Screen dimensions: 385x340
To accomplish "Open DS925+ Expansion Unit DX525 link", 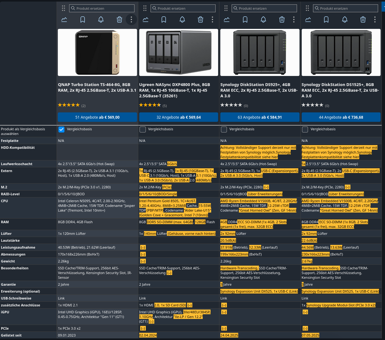I will point(259,291).
